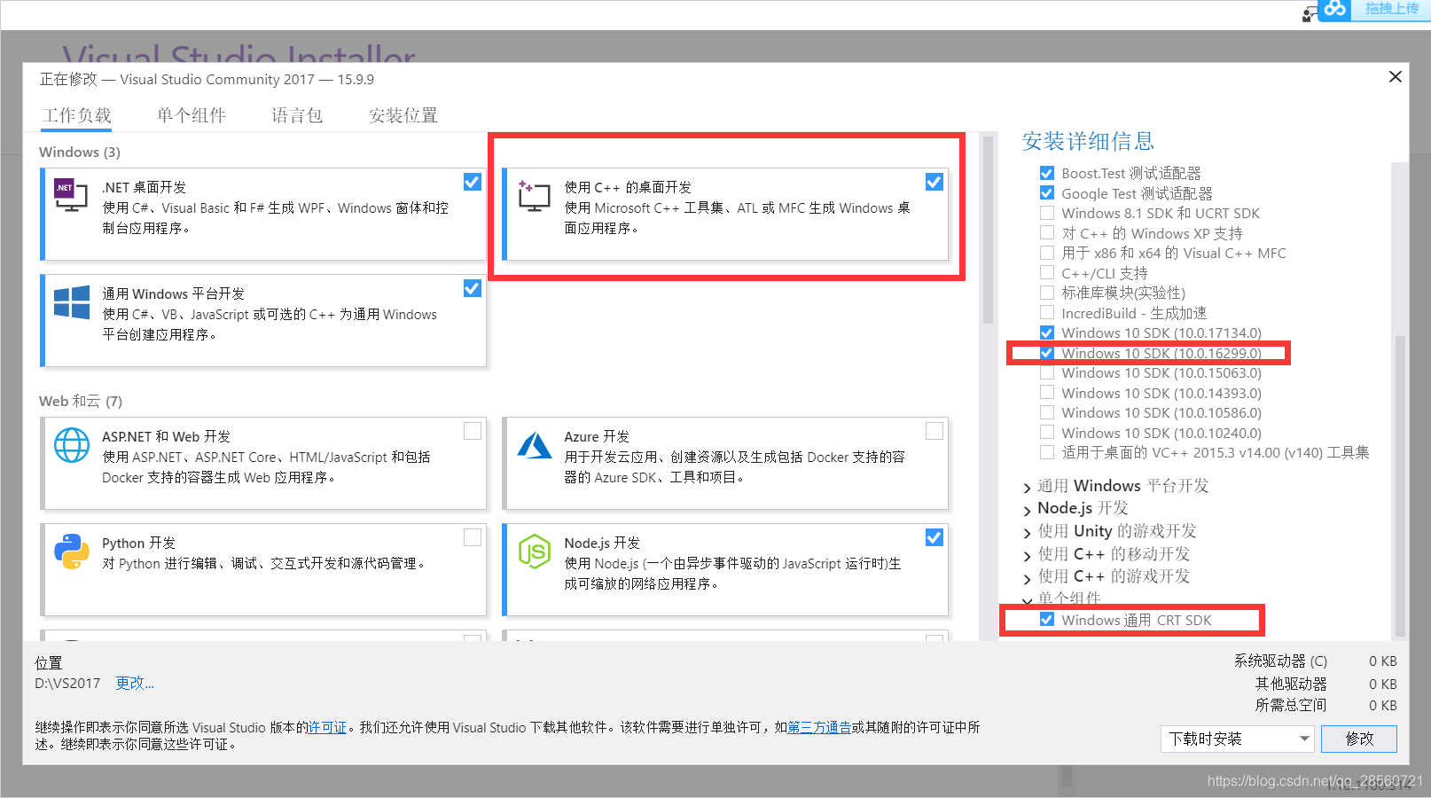Open the 第三方通告 link
This screenshot has height=798, width=1431.
819,727
